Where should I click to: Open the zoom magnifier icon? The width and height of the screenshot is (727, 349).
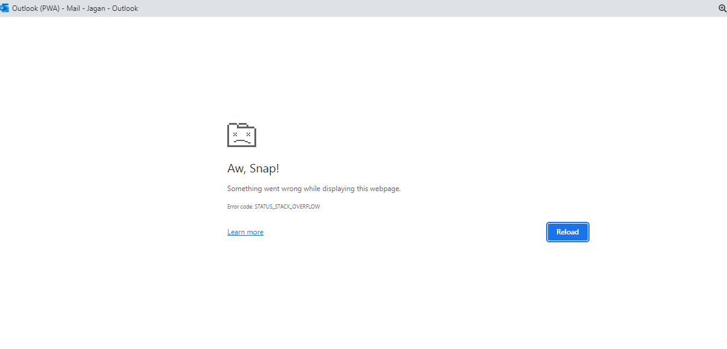coord(722,8)
